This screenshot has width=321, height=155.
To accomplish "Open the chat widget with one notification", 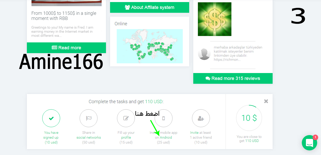I will 309,143.
